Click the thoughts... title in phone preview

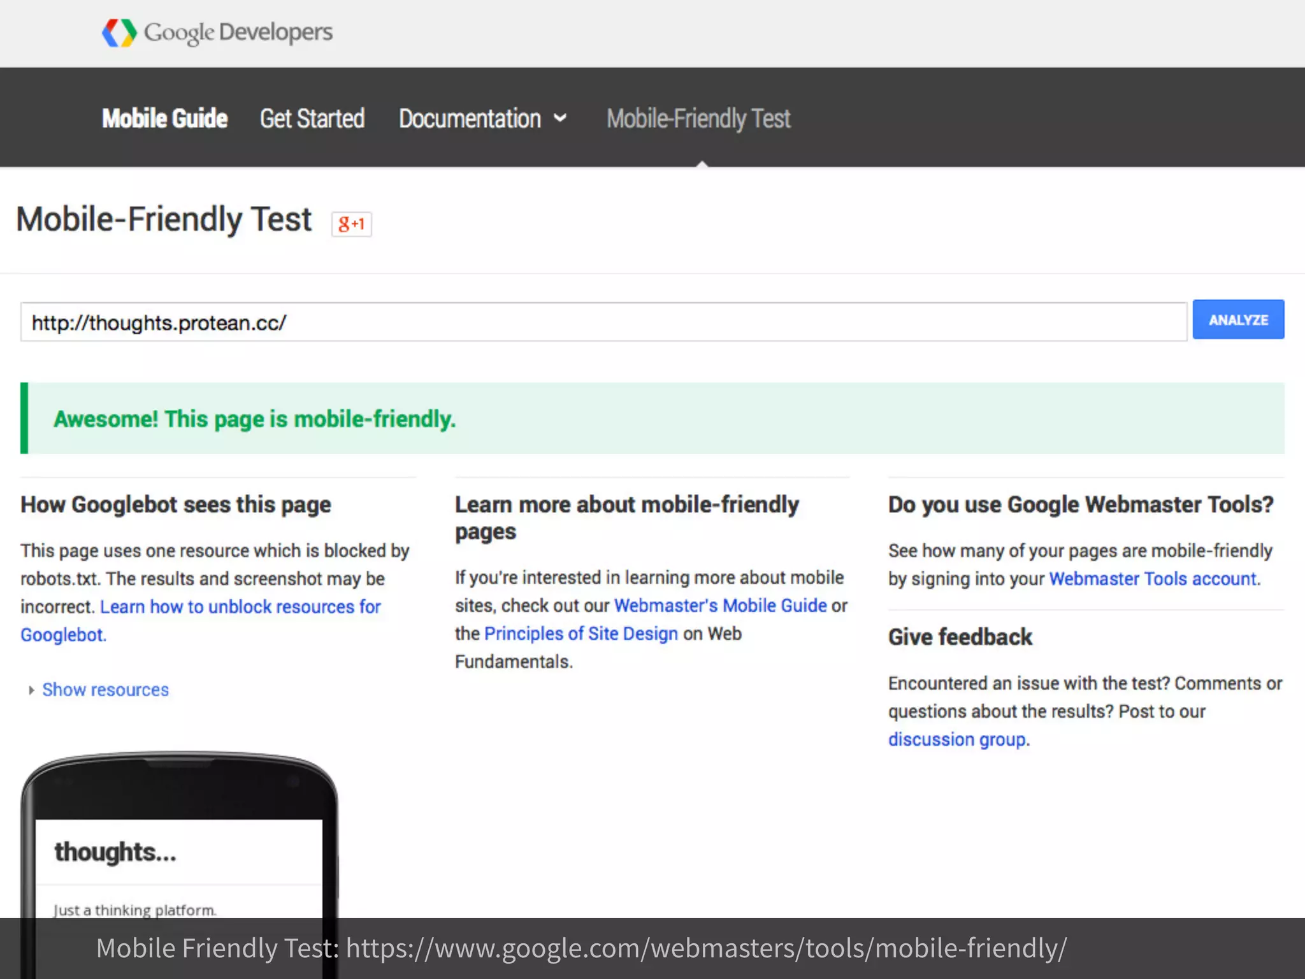click(x=115, y=852)
